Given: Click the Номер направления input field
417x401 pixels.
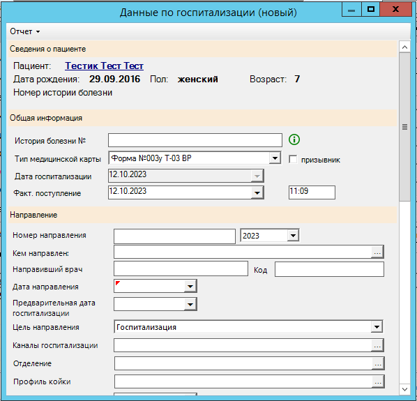Looking at the screenshot, I should [x=174, y=236].
